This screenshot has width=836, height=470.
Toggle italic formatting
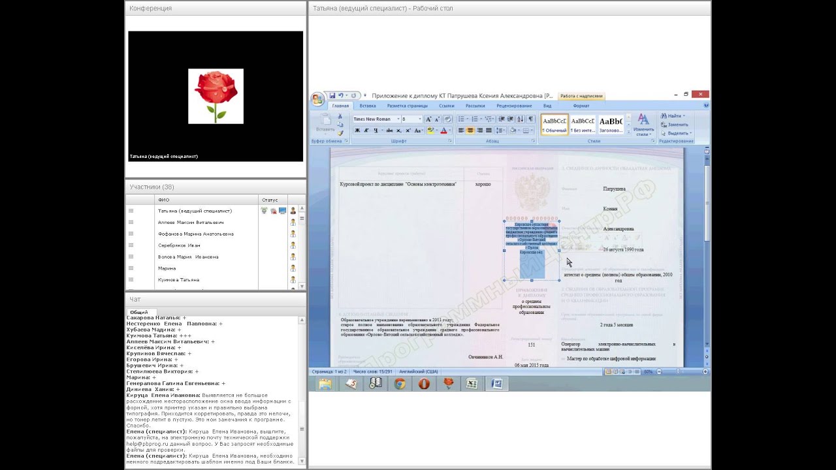[x=366, y=131]
